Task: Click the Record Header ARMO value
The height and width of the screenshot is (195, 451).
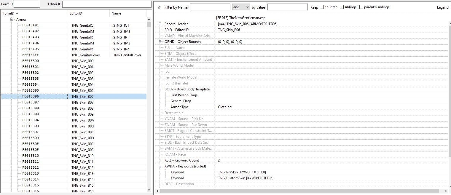Action: pyautogui.click(x=248, y=24)
